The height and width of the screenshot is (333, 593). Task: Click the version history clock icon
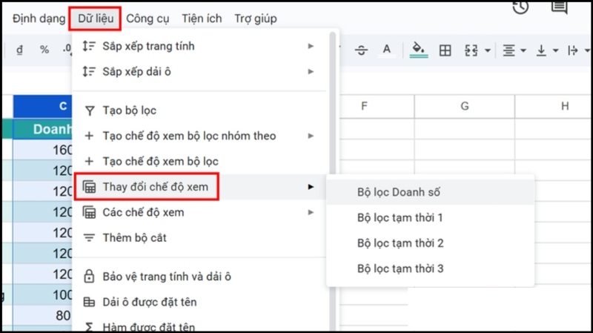point(521,7)
